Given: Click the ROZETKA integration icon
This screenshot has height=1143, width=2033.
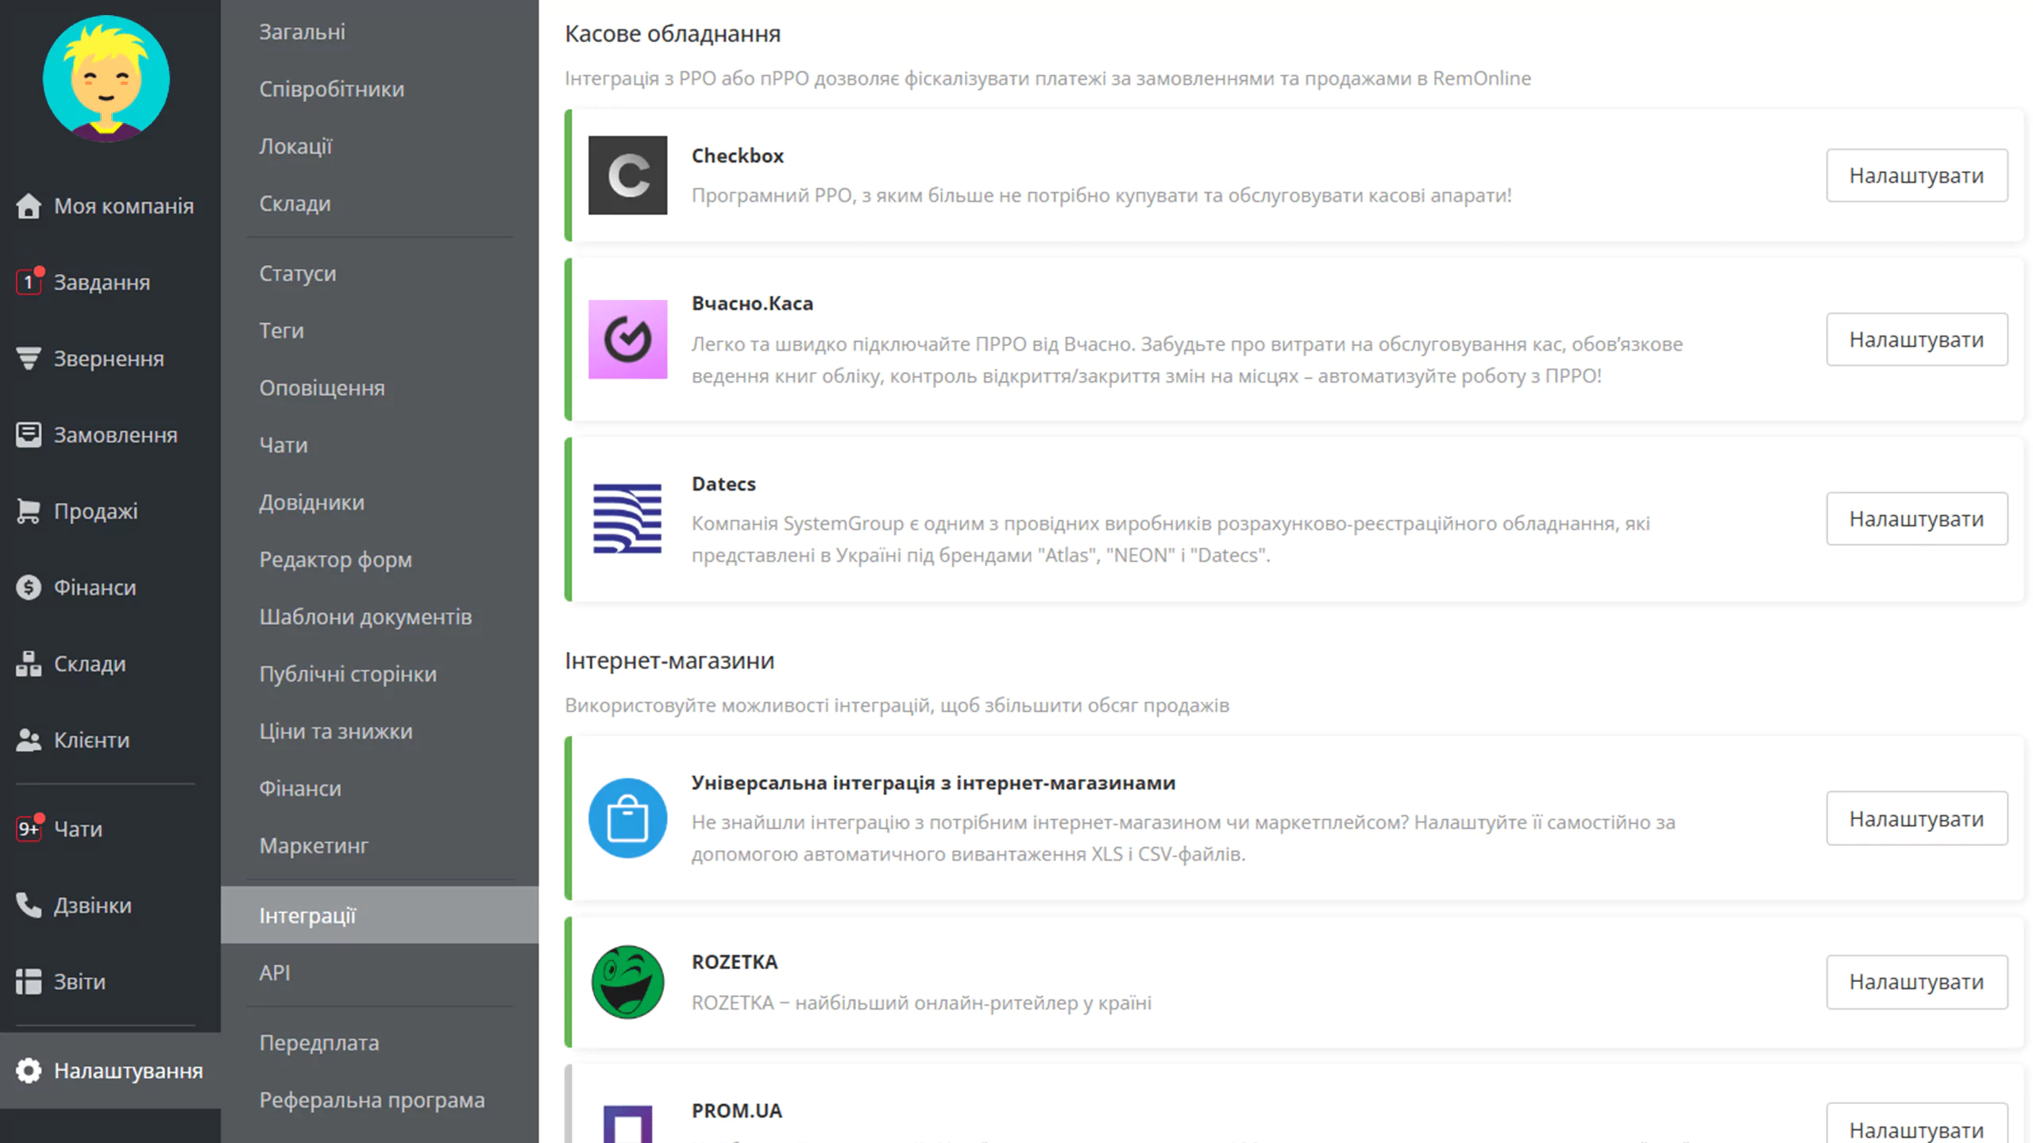Looking at the screenshot, I should [627, 981].
